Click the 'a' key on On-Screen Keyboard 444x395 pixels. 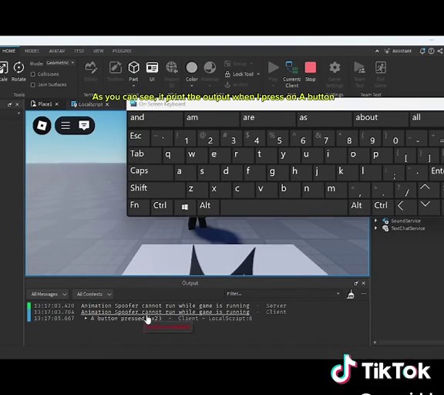pyautogui.click(x=184, y=172)
